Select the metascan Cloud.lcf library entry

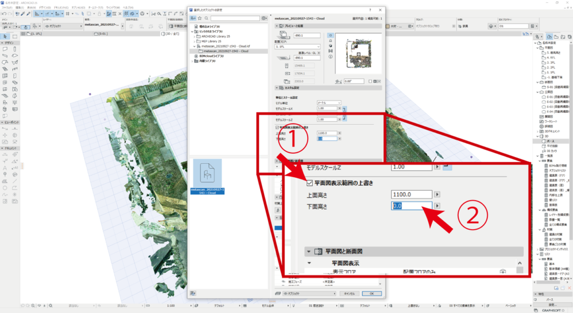[x=226, y=46]
